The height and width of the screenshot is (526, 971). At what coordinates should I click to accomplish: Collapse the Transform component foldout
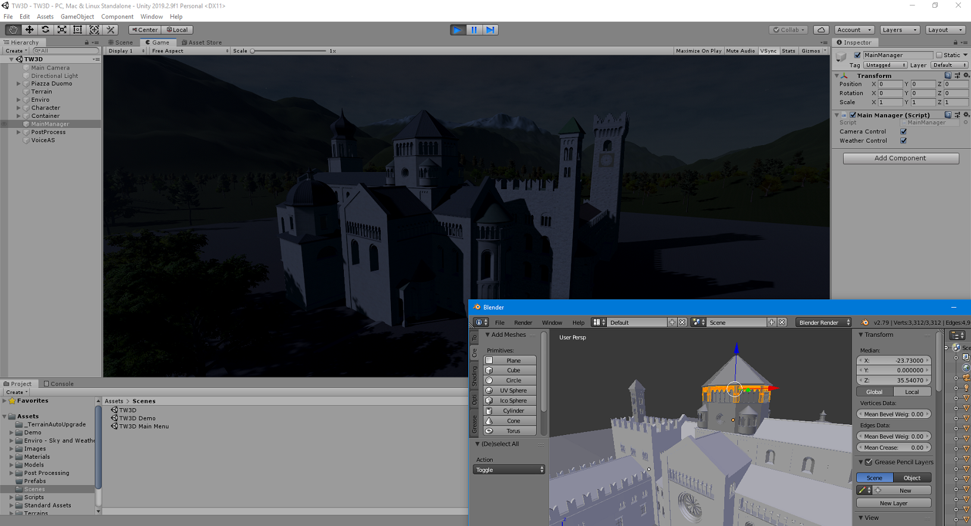point(837,76)
